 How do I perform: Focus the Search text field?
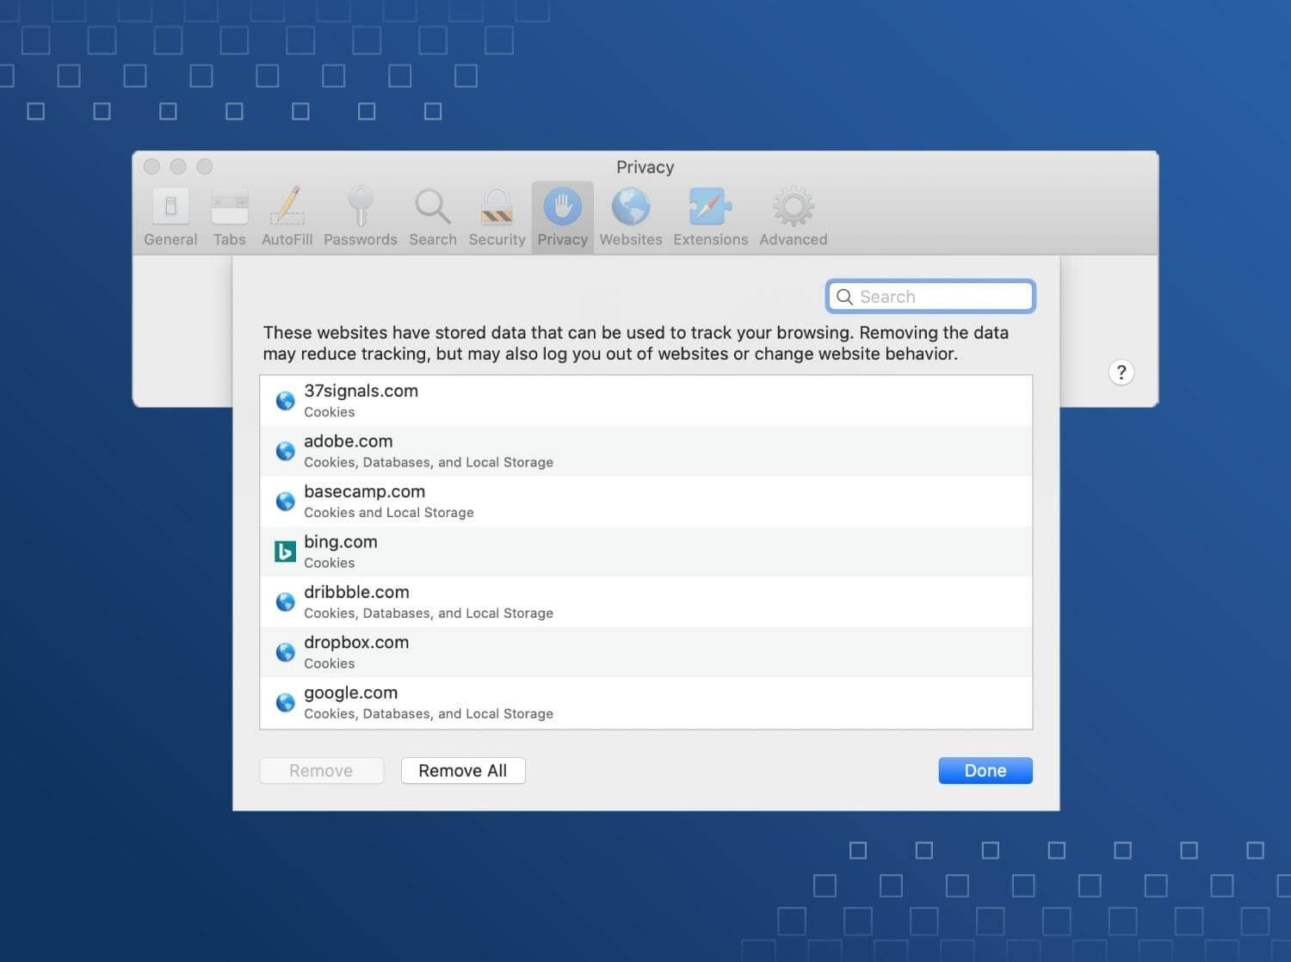pos(930,297)
